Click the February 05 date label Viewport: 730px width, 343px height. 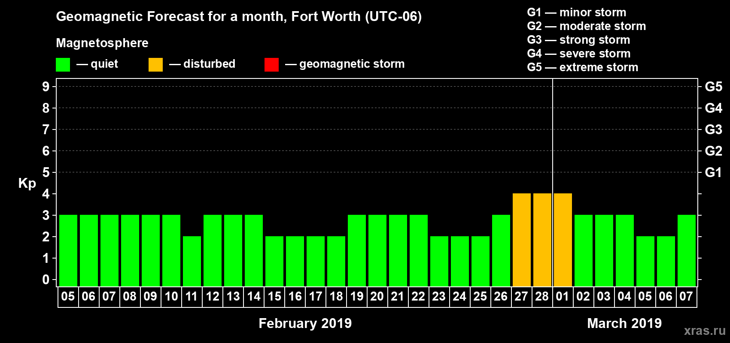(x=68, y=296)
